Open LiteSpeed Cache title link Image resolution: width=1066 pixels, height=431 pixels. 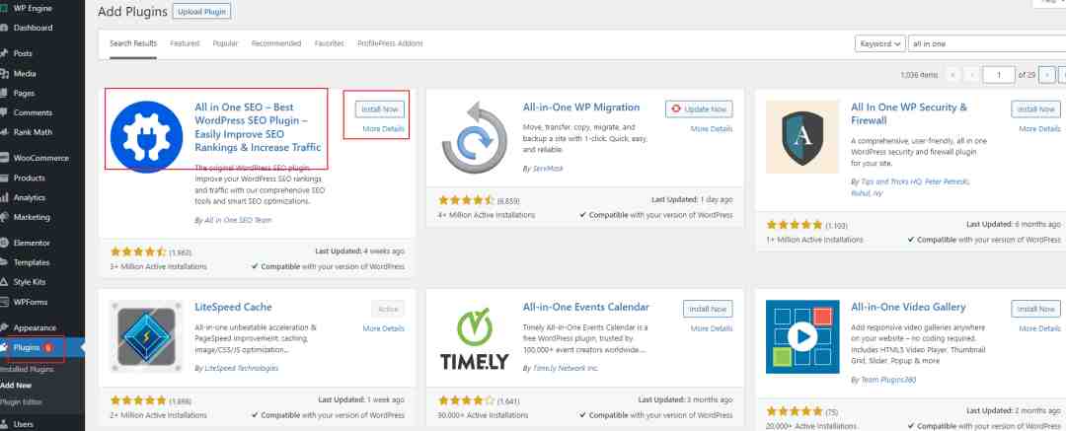pos(233,308)
